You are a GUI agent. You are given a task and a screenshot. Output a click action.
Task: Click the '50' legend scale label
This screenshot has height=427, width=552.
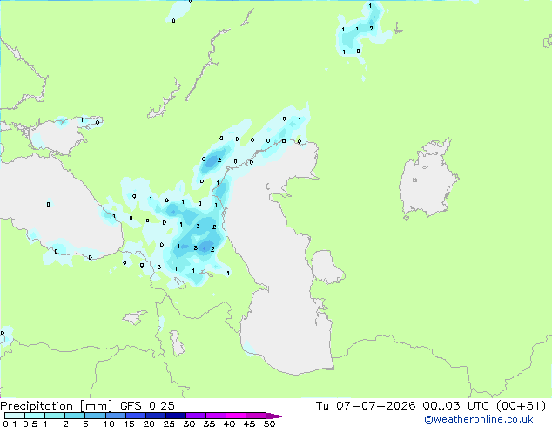pos(269,424)
